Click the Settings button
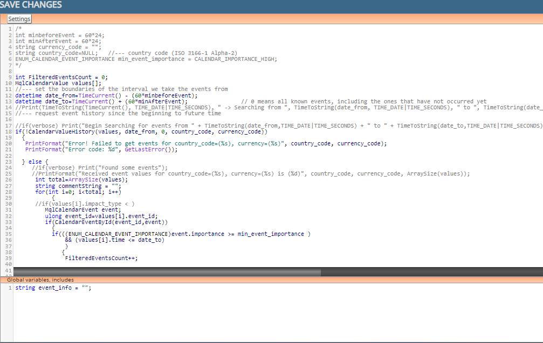This screenshot has width=543, height=343. (19, 19)
